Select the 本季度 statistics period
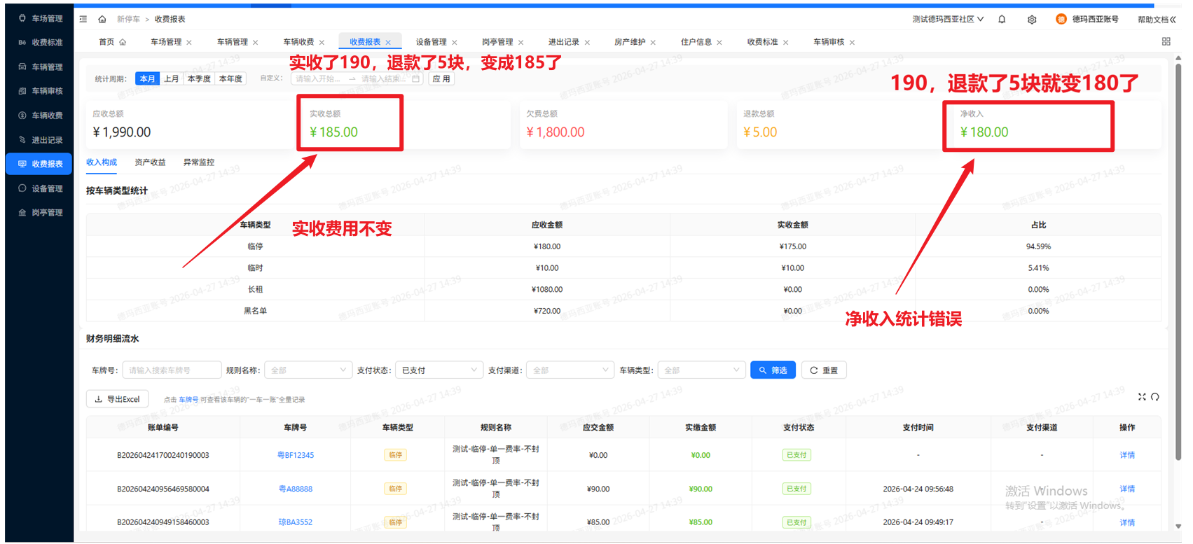The image size is (1193, 544). [x=199, y=79]
